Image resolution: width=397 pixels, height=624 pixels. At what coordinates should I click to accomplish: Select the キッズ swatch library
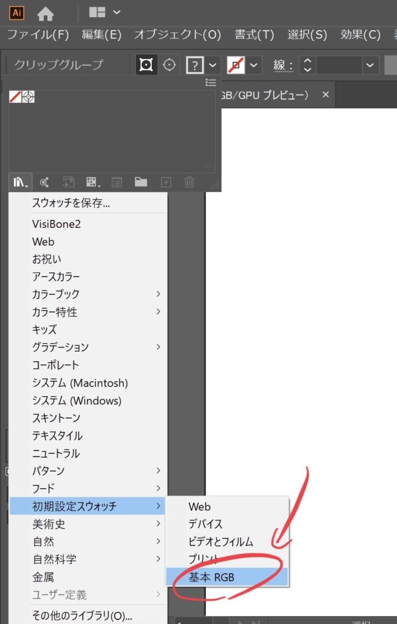point(88,330)
